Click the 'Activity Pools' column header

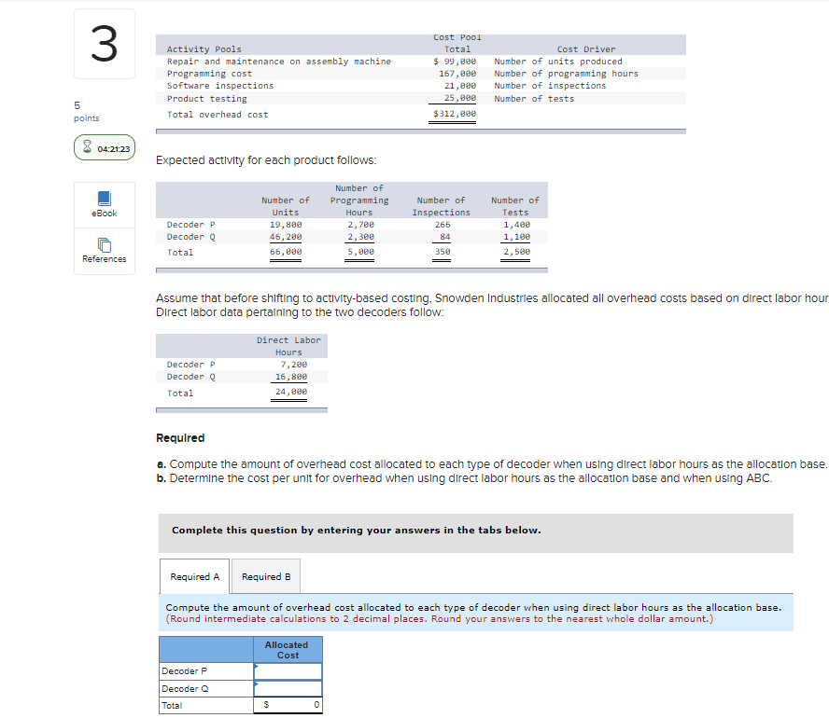pos(204,49)
